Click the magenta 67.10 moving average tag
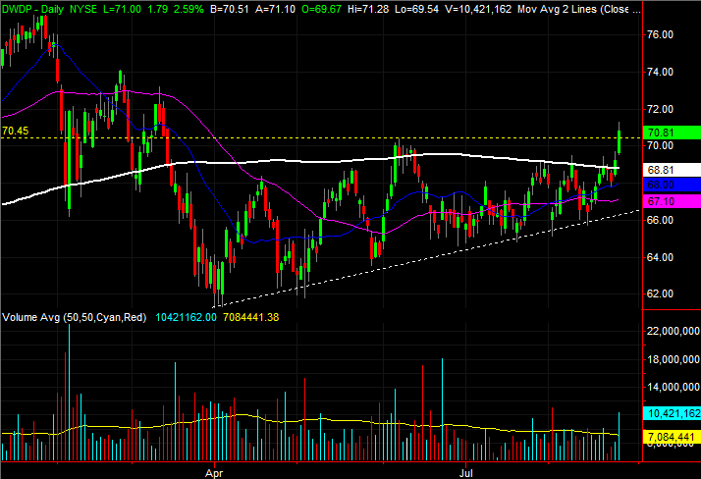 pyautogui.click(x=672, y=201)
